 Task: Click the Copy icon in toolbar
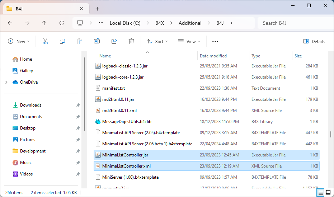(x=62, y=41)
